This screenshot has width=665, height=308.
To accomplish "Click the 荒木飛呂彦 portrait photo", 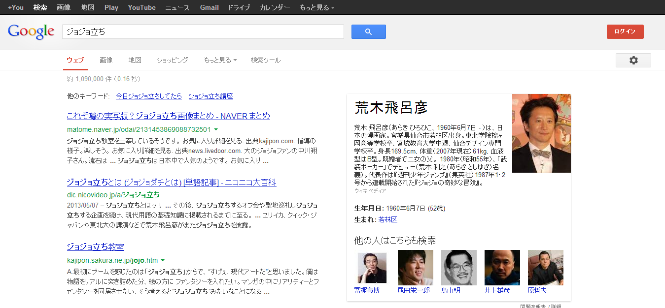I will point(541,133).
